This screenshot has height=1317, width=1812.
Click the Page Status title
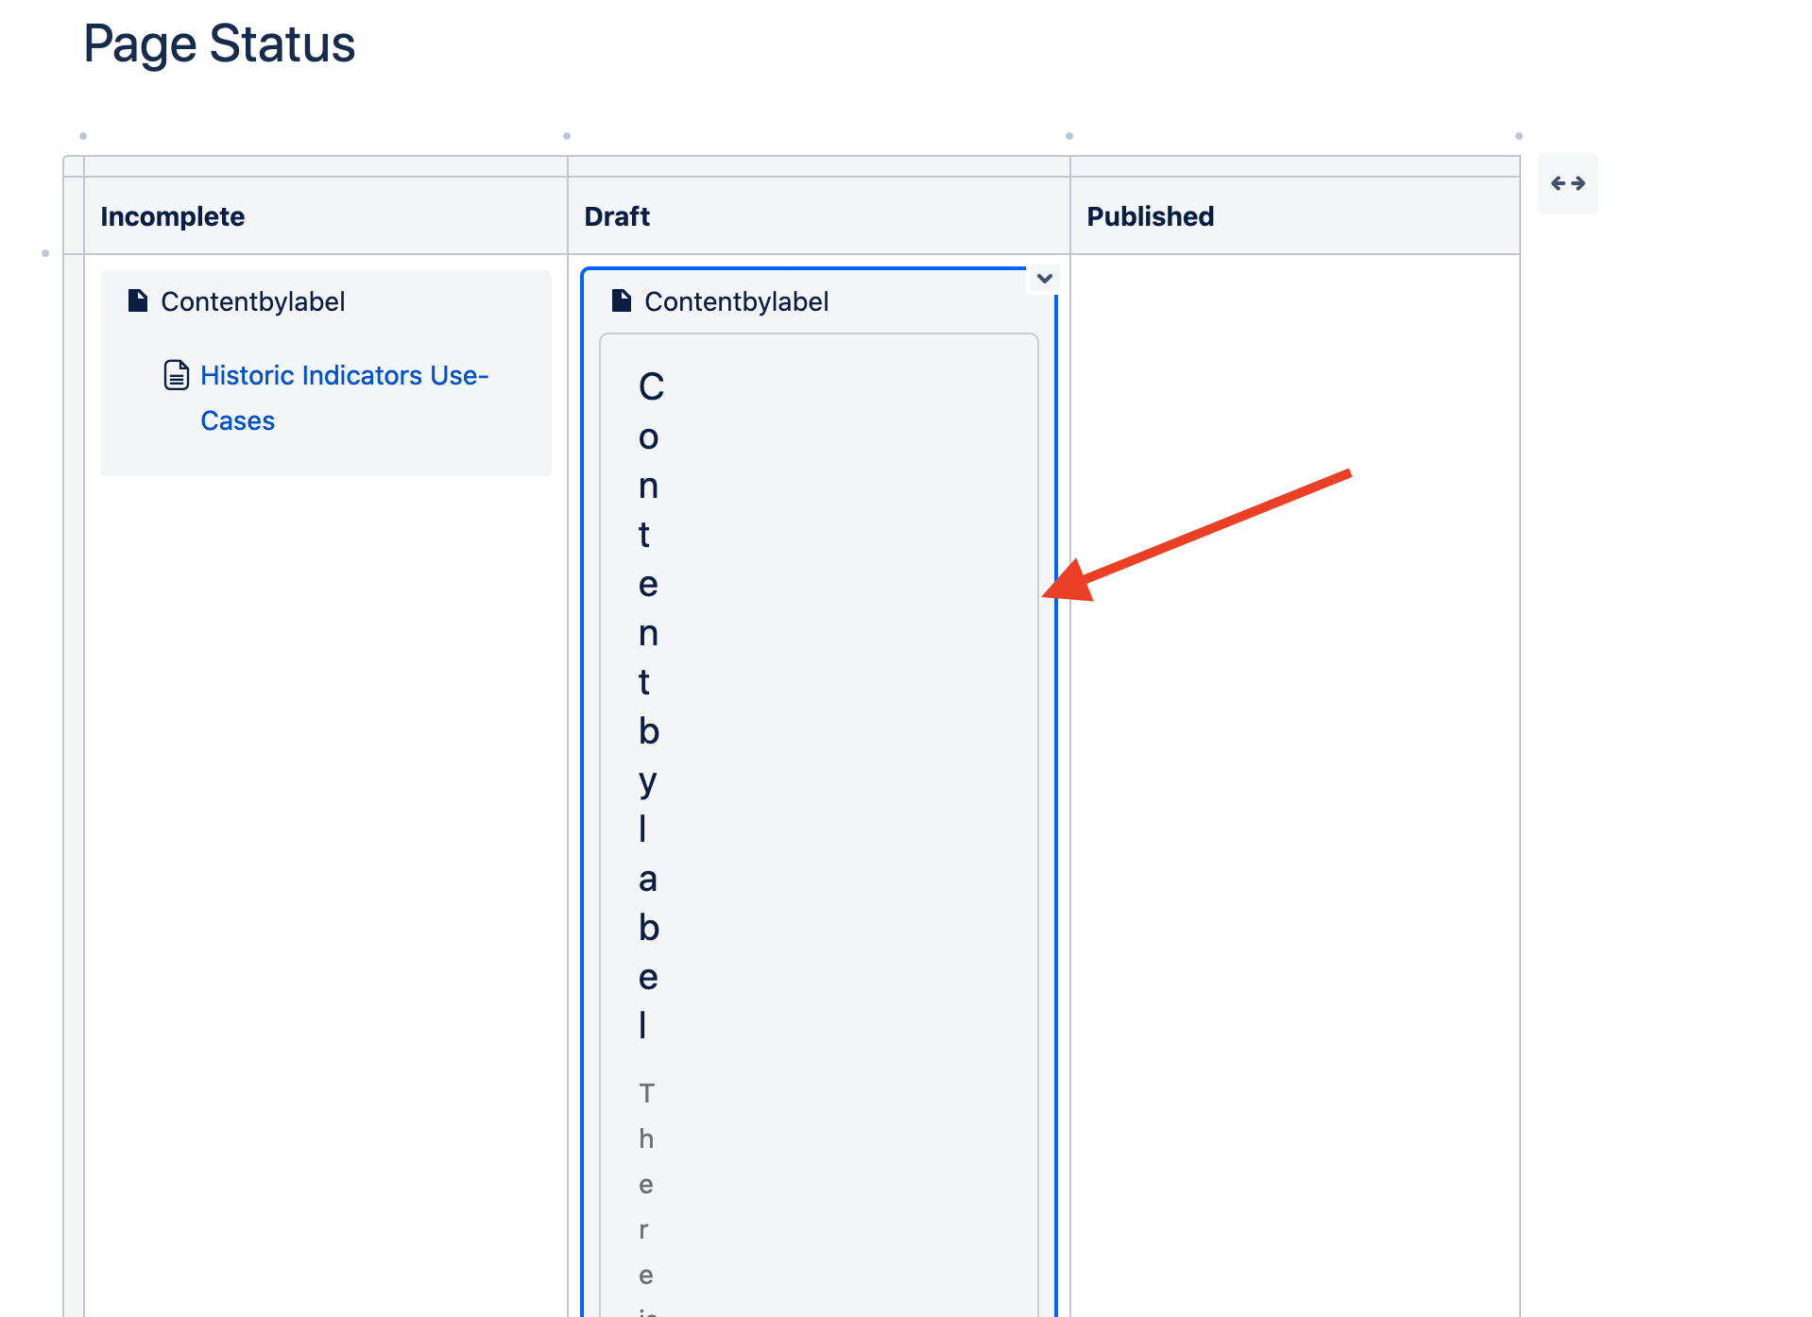pos(219,43)
